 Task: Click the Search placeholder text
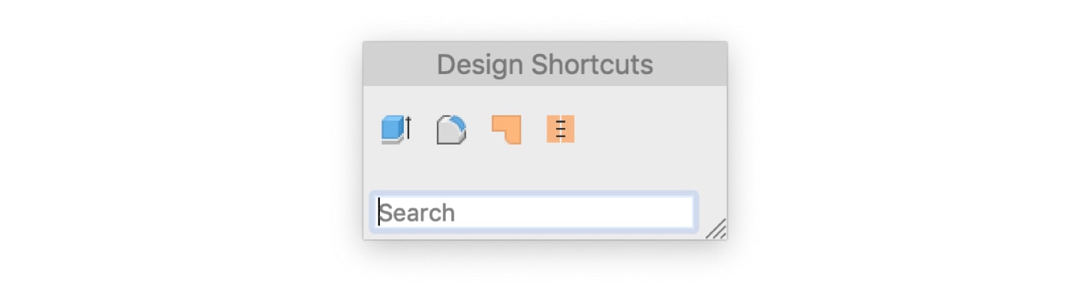coord(417,213)
